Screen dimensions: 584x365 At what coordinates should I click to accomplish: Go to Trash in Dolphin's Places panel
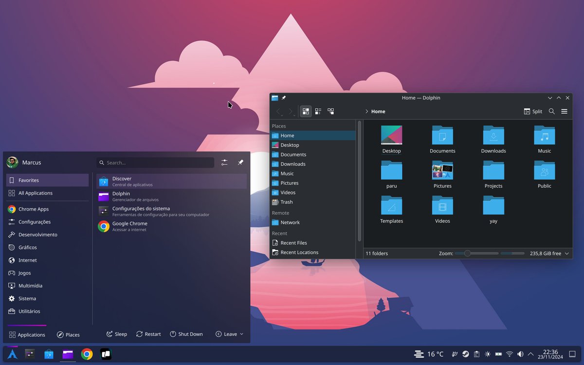(313, 202)
